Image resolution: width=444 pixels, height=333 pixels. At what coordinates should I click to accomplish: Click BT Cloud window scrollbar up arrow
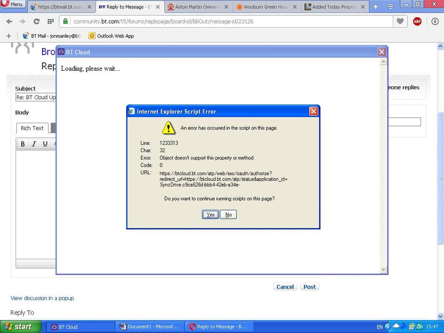pyautogui.click(x=384, y=61)
